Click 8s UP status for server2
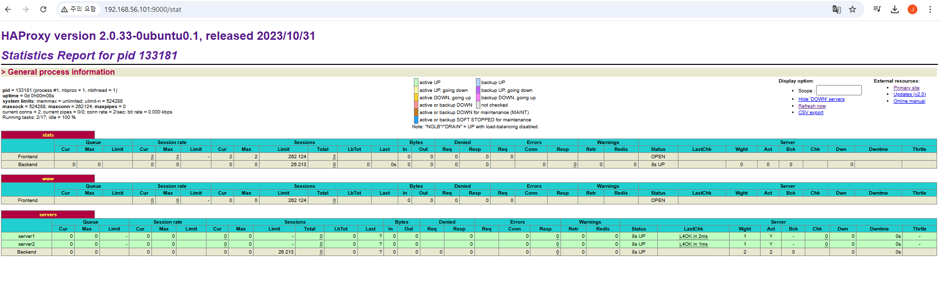 click(x=638, y=244)
